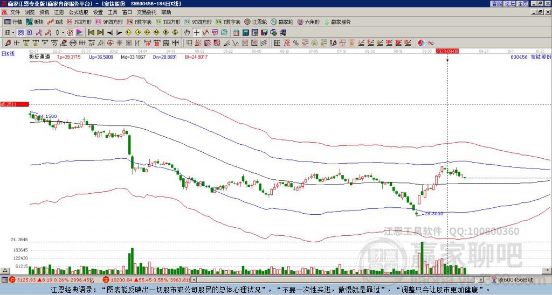Screen dimensions: 552x295
Task: Open the 9T四方形 tool
Action: click(x=198, y=22)
